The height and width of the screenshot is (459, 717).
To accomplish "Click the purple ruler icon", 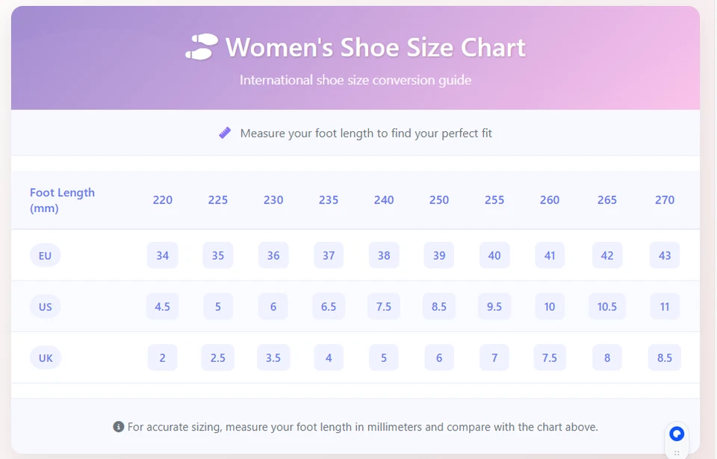I will coord(225,133).
